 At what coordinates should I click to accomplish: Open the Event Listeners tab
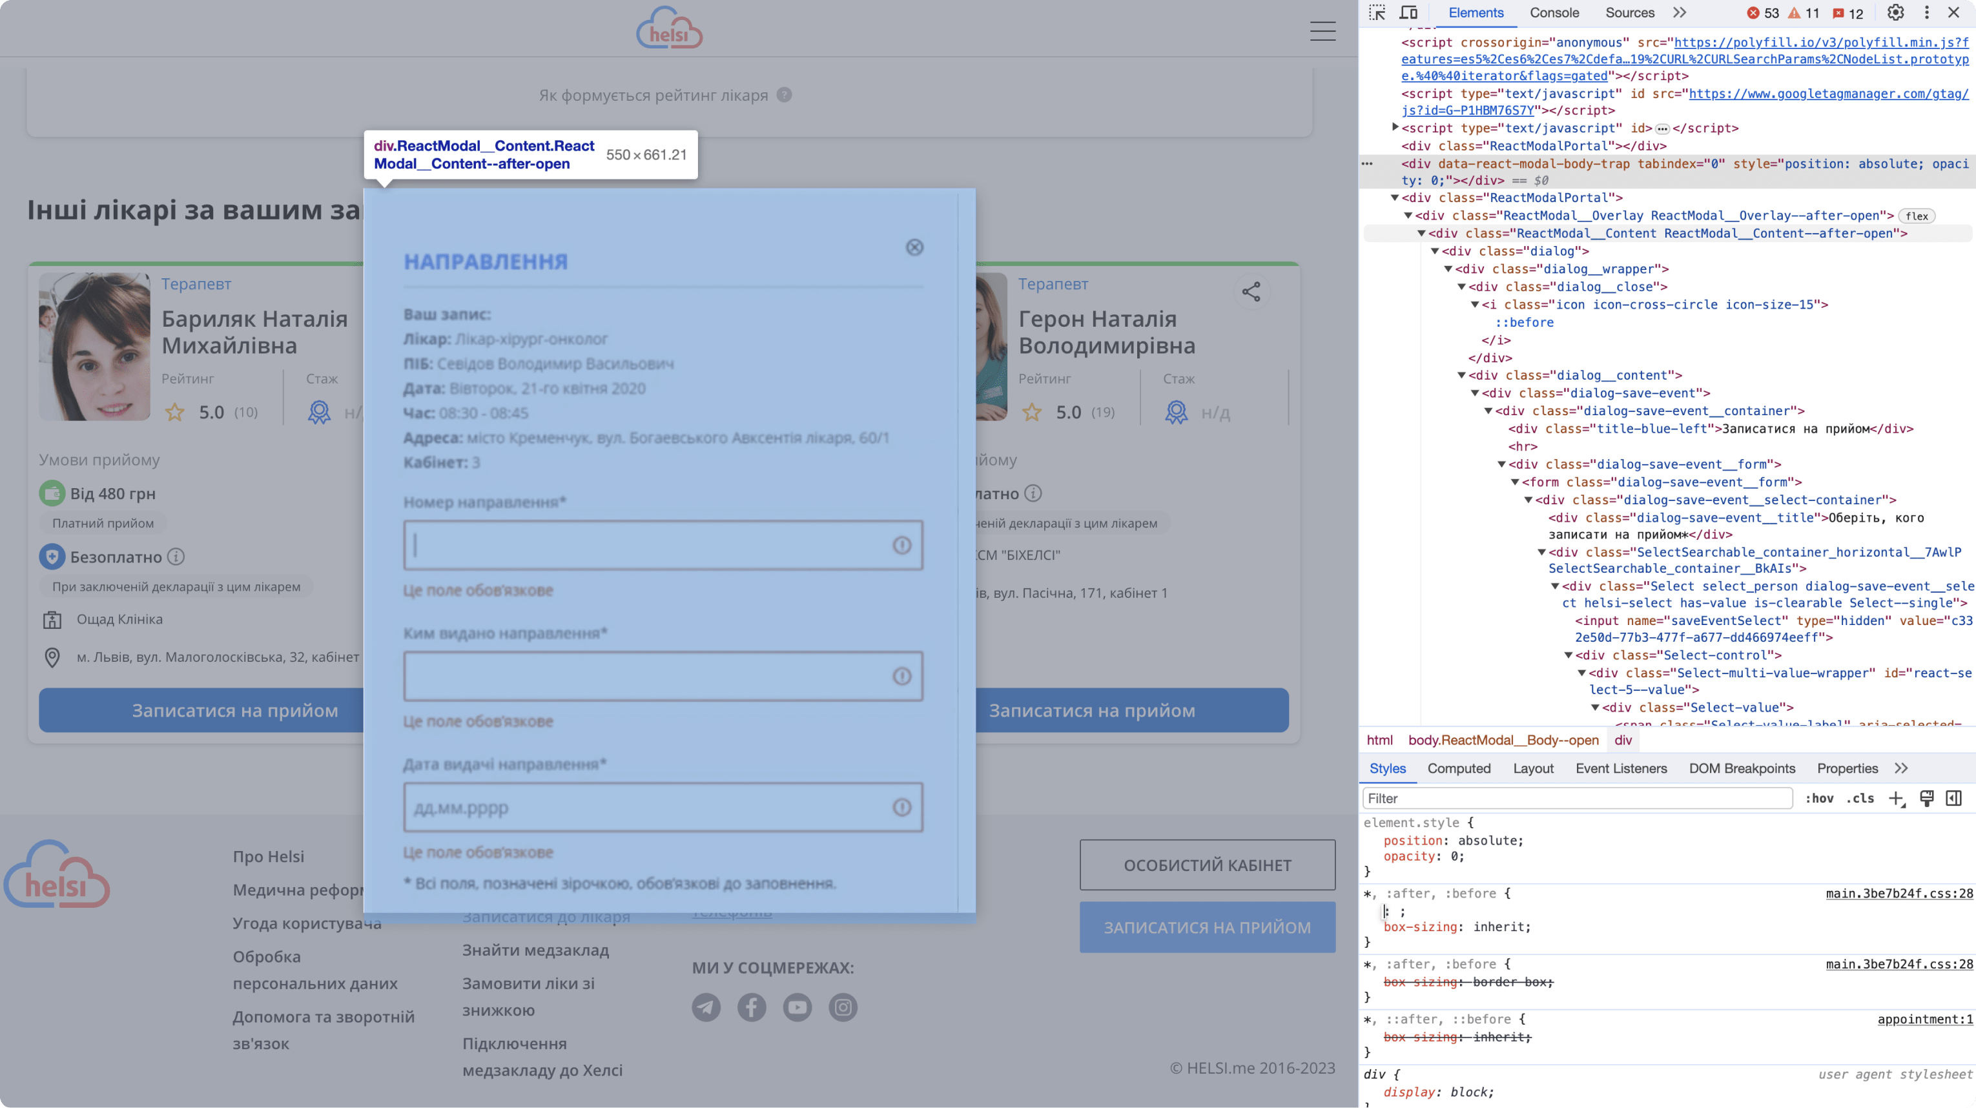click(1621, 768)
